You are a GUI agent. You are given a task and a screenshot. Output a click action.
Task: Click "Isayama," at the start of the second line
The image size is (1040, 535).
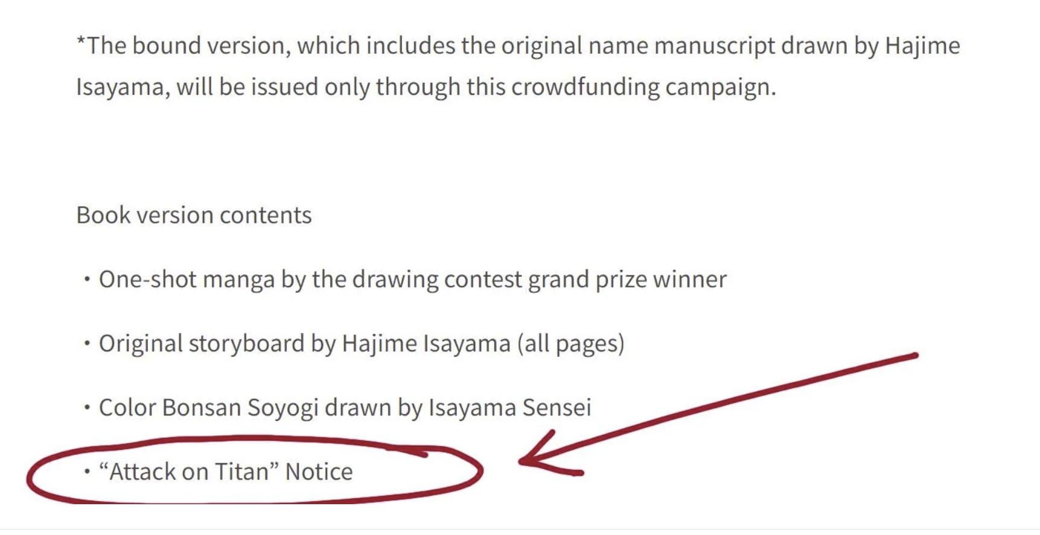(123, 87)
